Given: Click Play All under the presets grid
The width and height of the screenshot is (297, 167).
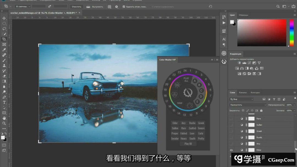Looking at the screenshot, I should click(188, 144).
